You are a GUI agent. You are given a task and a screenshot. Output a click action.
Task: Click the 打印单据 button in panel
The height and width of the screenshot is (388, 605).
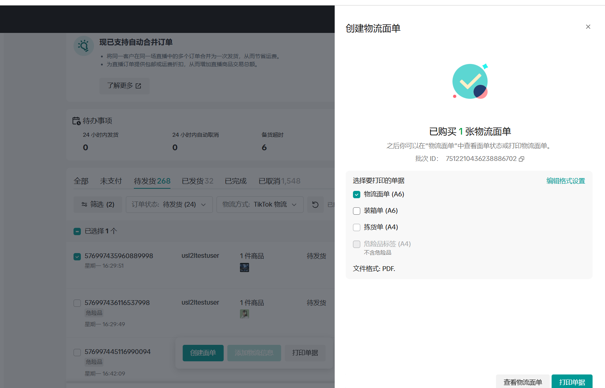pos(572,382)
